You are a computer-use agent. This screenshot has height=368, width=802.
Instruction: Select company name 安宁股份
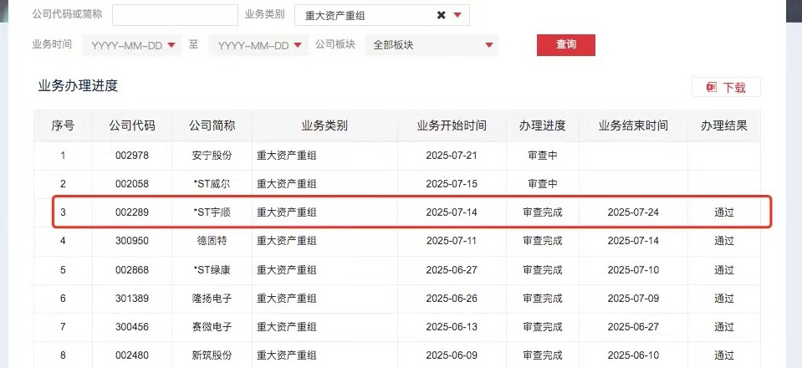coord(212,156)
